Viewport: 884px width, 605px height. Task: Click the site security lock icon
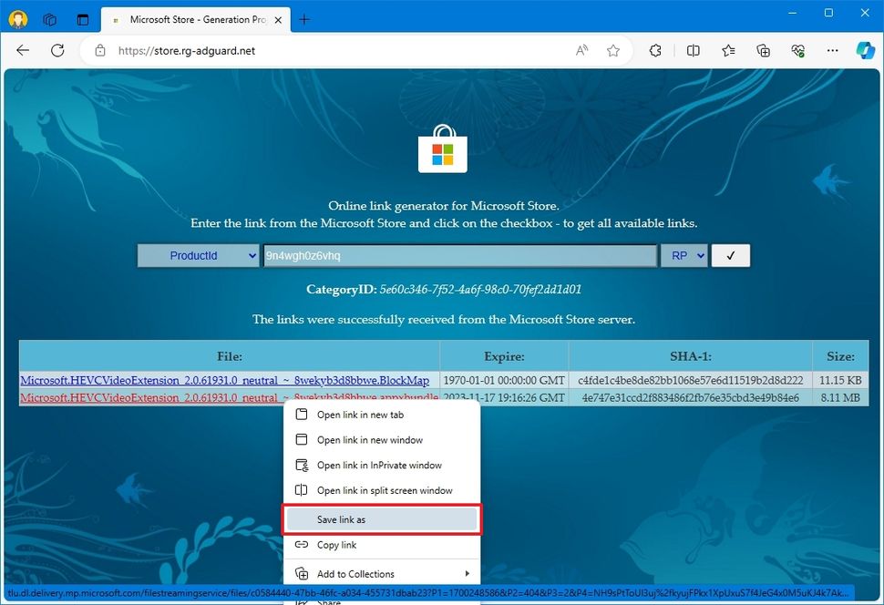point(100,51)
